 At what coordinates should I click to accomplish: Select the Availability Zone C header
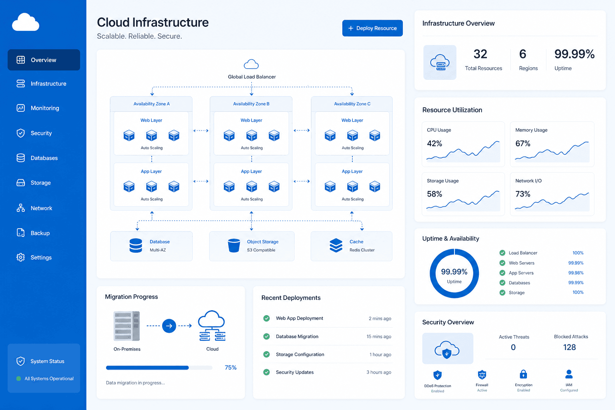pos(352,104)
